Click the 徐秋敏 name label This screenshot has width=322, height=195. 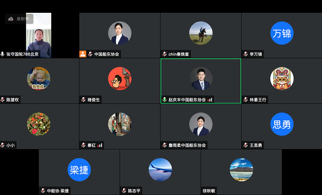coord(209,191)
